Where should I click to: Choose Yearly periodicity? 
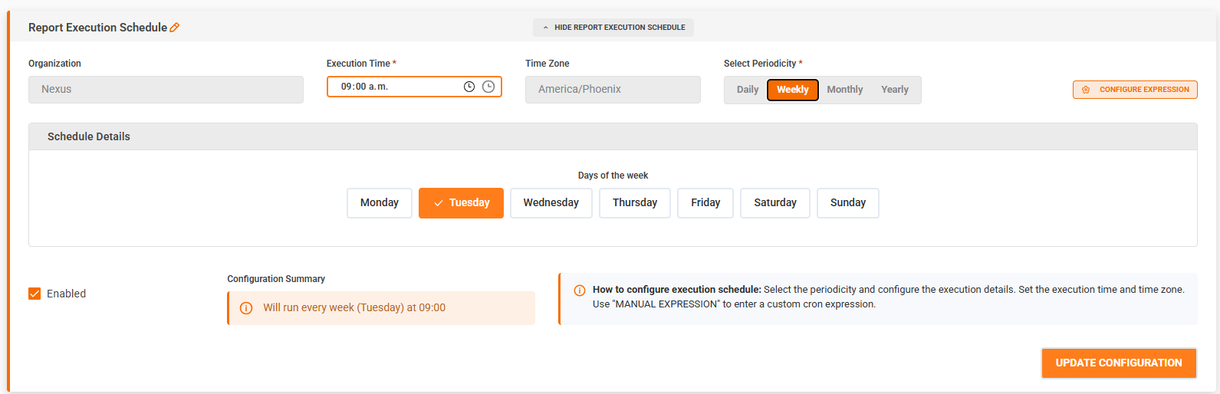tap(894, 90)
